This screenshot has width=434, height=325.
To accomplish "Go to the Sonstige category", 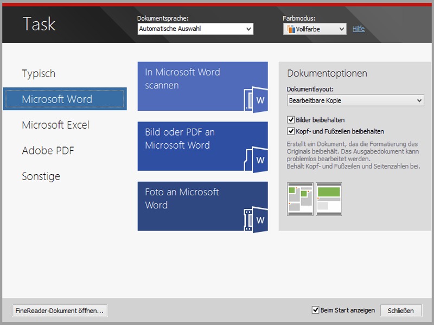I will pos(41,176).
